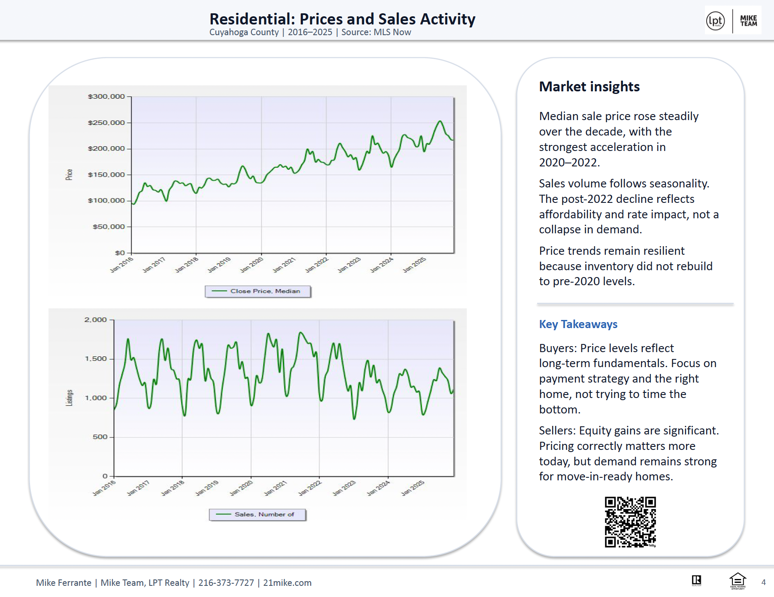The image size is (774, 597).
Task: Click the QR code under Key Takeaways
Action: (630, 522)
